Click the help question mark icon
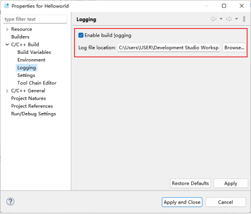Screen dimensions: 251x214 tap(10, 201)
